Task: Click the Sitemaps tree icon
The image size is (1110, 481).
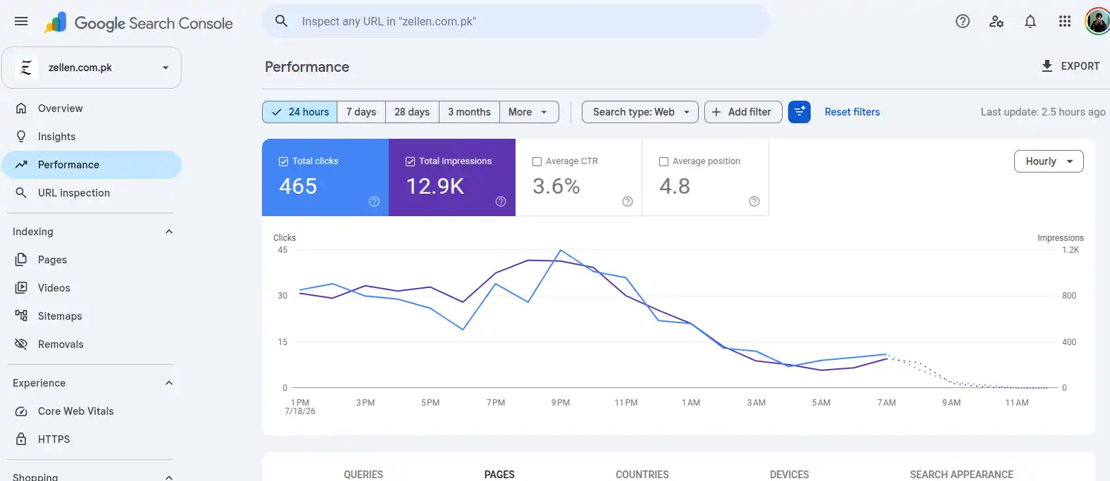Action: (21, 316)
